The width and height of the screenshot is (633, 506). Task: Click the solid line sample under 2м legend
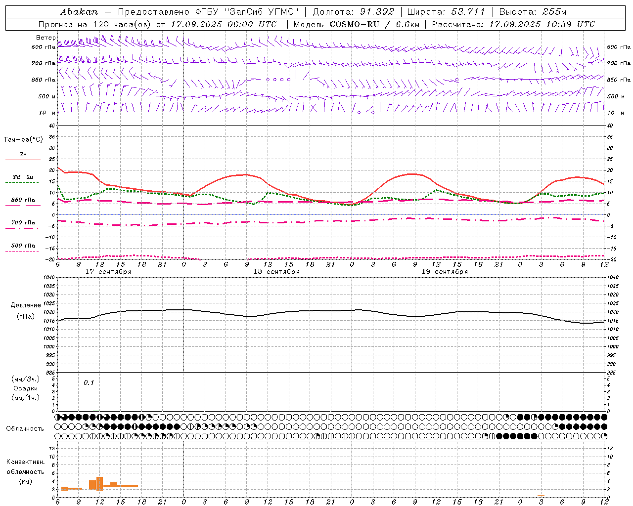(23, 160)
